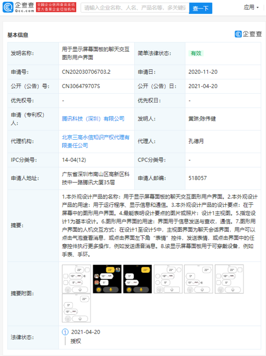Viewport: 266px width, 356px height.
Task: Select the applicant address text
Action: [96, 178]
